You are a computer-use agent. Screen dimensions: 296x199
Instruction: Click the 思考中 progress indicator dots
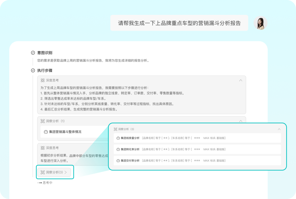(39, 183)
